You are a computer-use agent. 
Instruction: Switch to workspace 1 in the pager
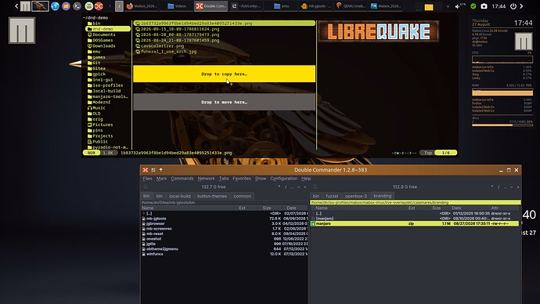(110, 6)
